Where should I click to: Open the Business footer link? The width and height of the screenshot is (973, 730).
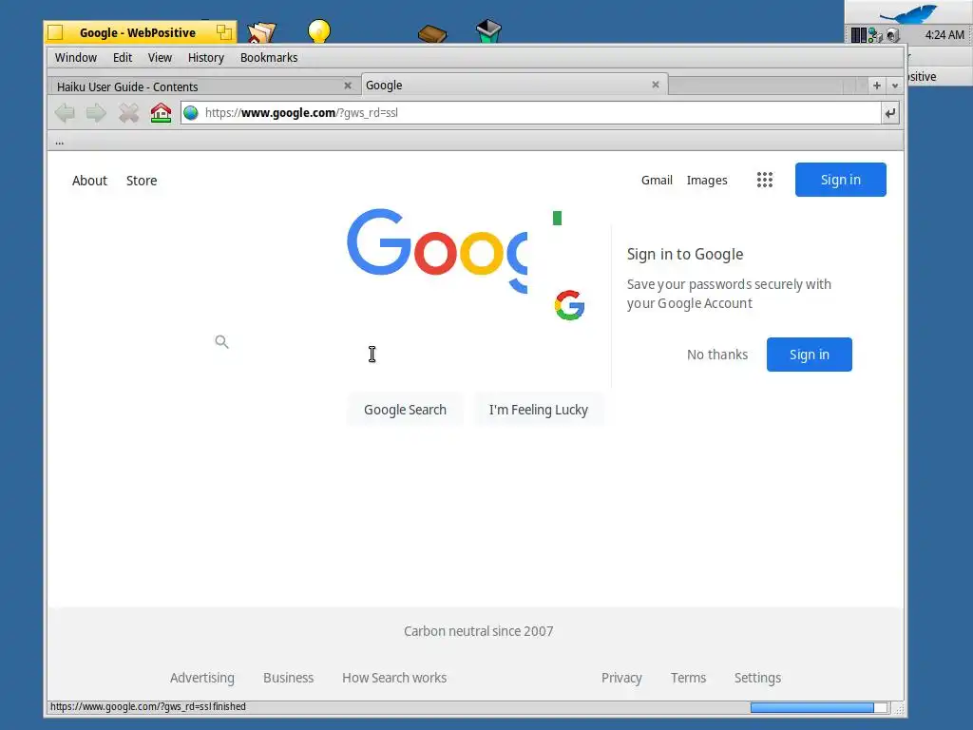[x=288, y=678]
